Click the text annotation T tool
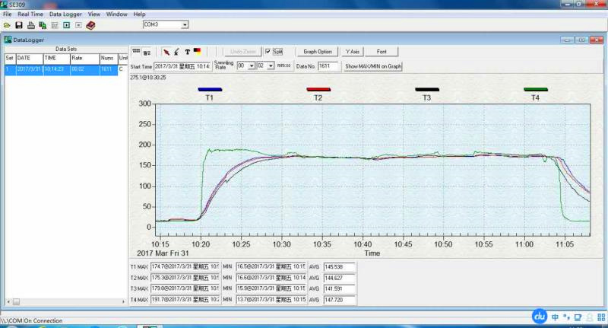The height and width of the screenshot is (328, 608). [187, 52]
